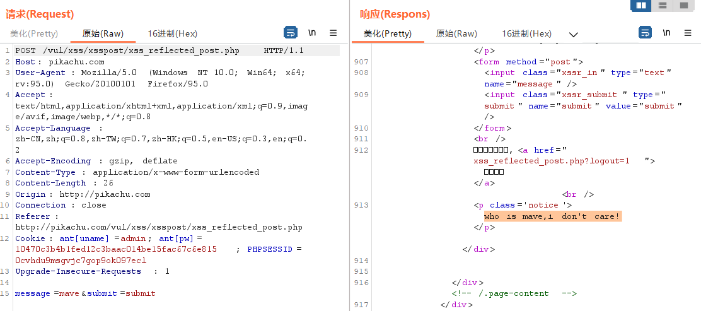Image resolution: width=701 pixels, height=311 pixels.
Task: Switch Request to 原始(Raw) tab
Action: point(103,33)
